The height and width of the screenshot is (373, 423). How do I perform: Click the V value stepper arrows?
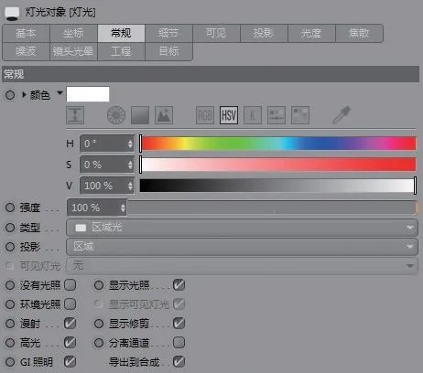(x=130, y=186)
